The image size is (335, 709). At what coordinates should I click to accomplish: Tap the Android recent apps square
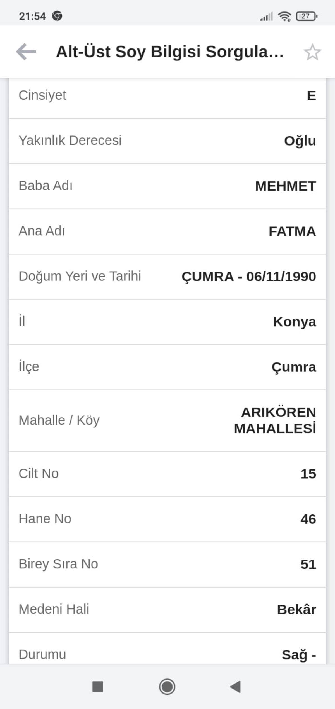coord(98,686)
